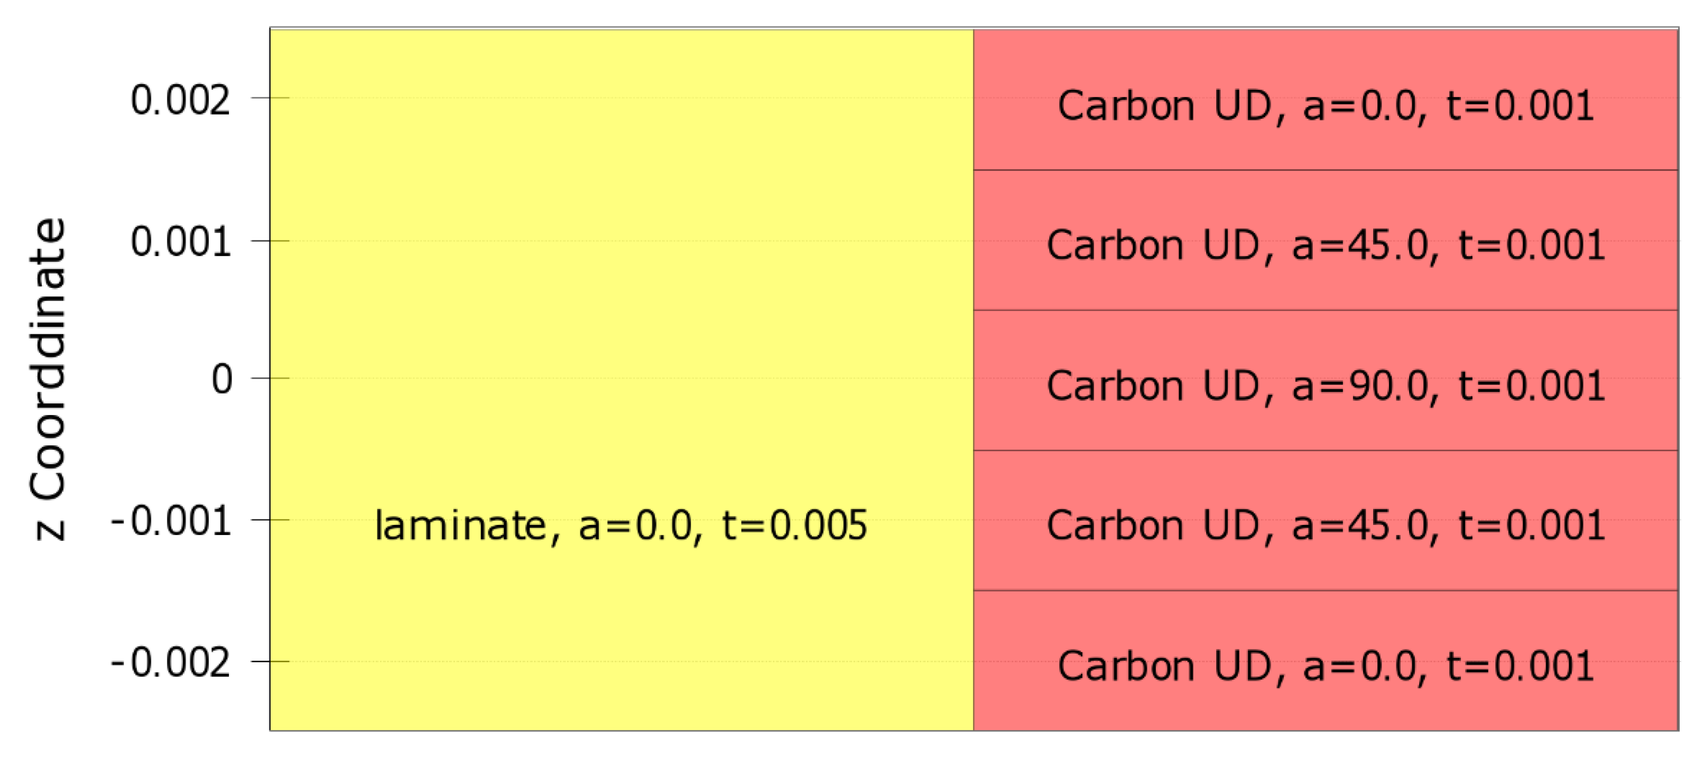
Task: Select the 0.001 axis tick label
Action: [x=180, y=241]
